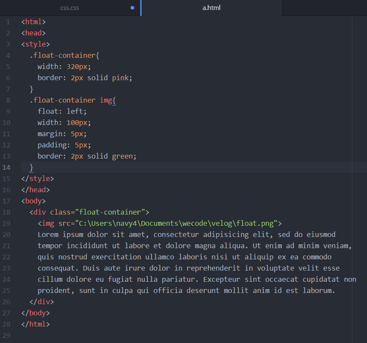Image resolution: width=367 pixels, height=343 pixels.
Task: Click line number 1 in the gutter
Action: click(8, 22)
